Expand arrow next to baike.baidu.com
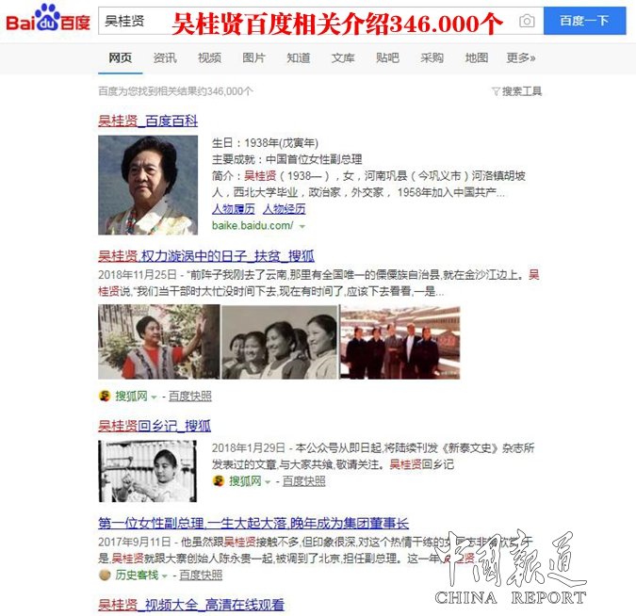Viewport: 636px width, 616px height. point(302,226)
